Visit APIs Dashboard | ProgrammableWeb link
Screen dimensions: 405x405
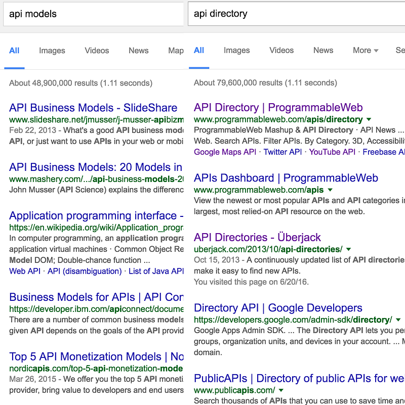coord(286,178)
